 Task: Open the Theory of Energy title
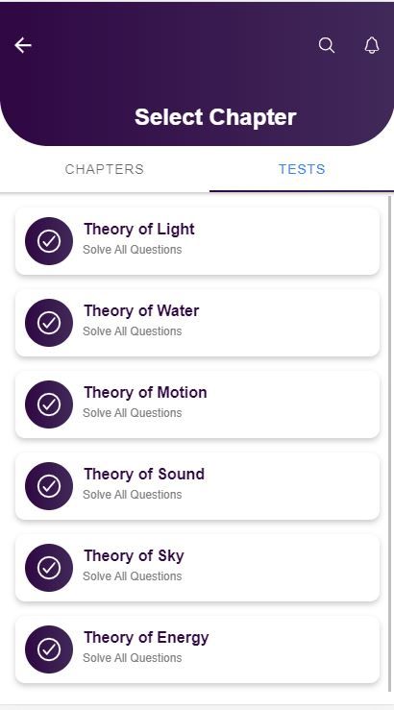(146, 638)
